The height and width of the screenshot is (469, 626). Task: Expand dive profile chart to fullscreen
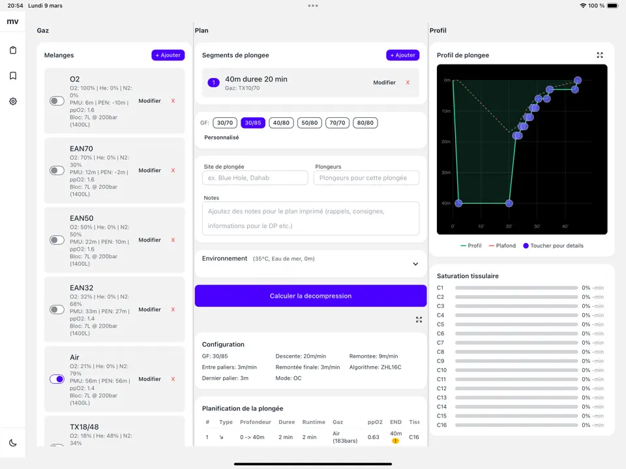point(600,55)
